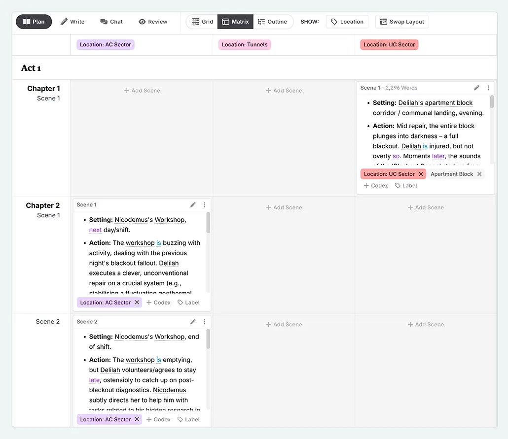Remove UC Sector location tag from scene card
The image size is (508, 439).
click(421, 174)
